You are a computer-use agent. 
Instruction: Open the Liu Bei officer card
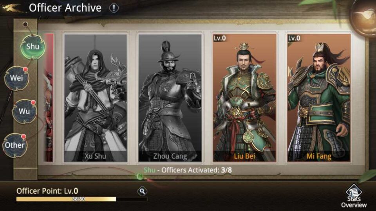click(x=244, y=98)
